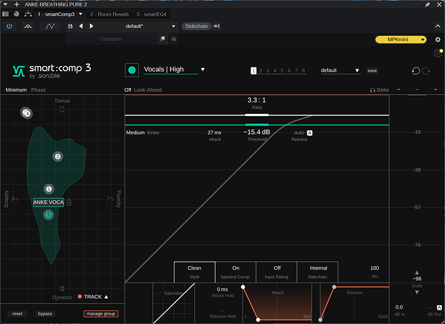Click the 0.0 dB In value
The width and height of the screenshot is (445, 324).
click(x=399, y=307)
